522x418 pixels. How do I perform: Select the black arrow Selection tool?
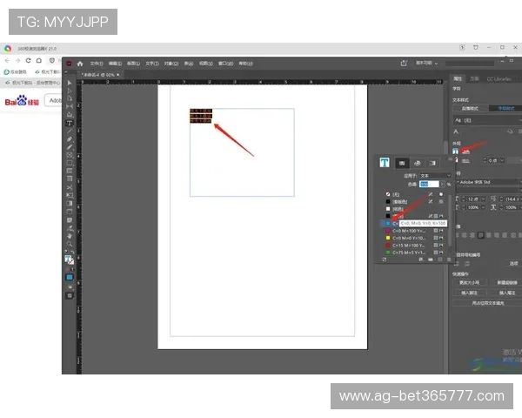pyautogui.click(x=70, y=84)
